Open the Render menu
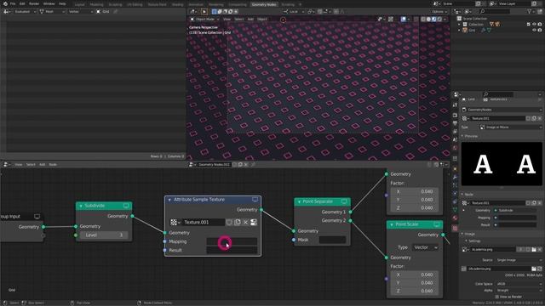This screenshot has width=545, height=306. [34, 3]
